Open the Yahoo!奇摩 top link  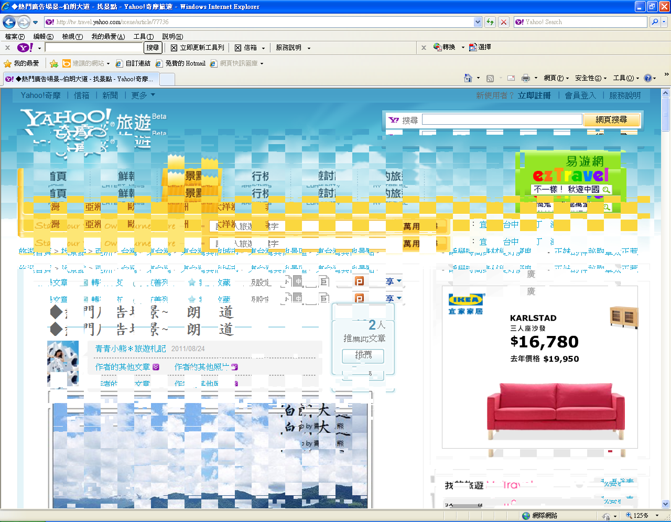[40, 95]
